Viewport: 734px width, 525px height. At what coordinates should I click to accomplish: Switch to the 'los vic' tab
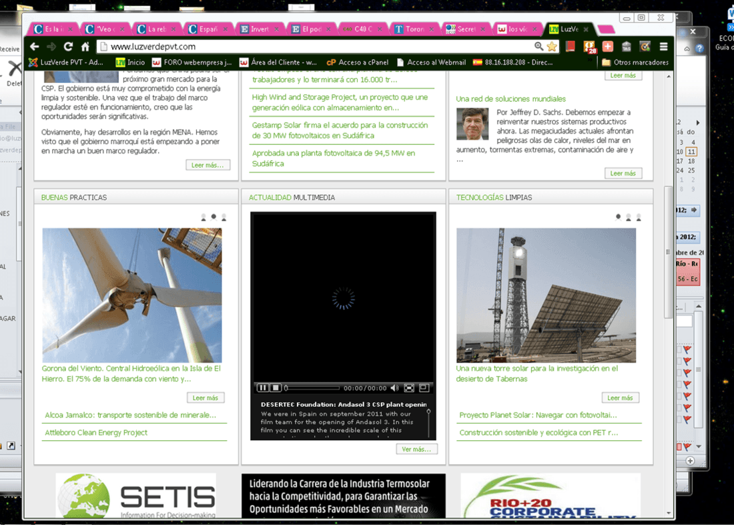pyautogui.click(x=516, y=29)
